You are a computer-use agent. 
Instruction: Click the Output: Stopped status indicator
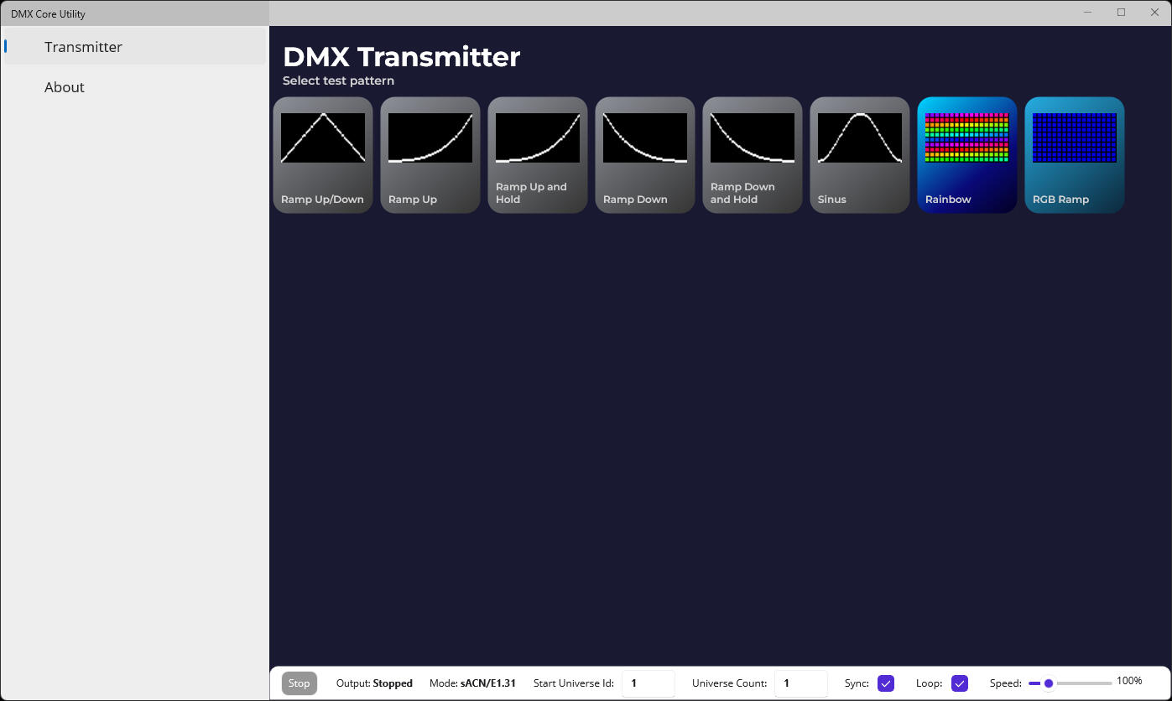tap(373, 683)
